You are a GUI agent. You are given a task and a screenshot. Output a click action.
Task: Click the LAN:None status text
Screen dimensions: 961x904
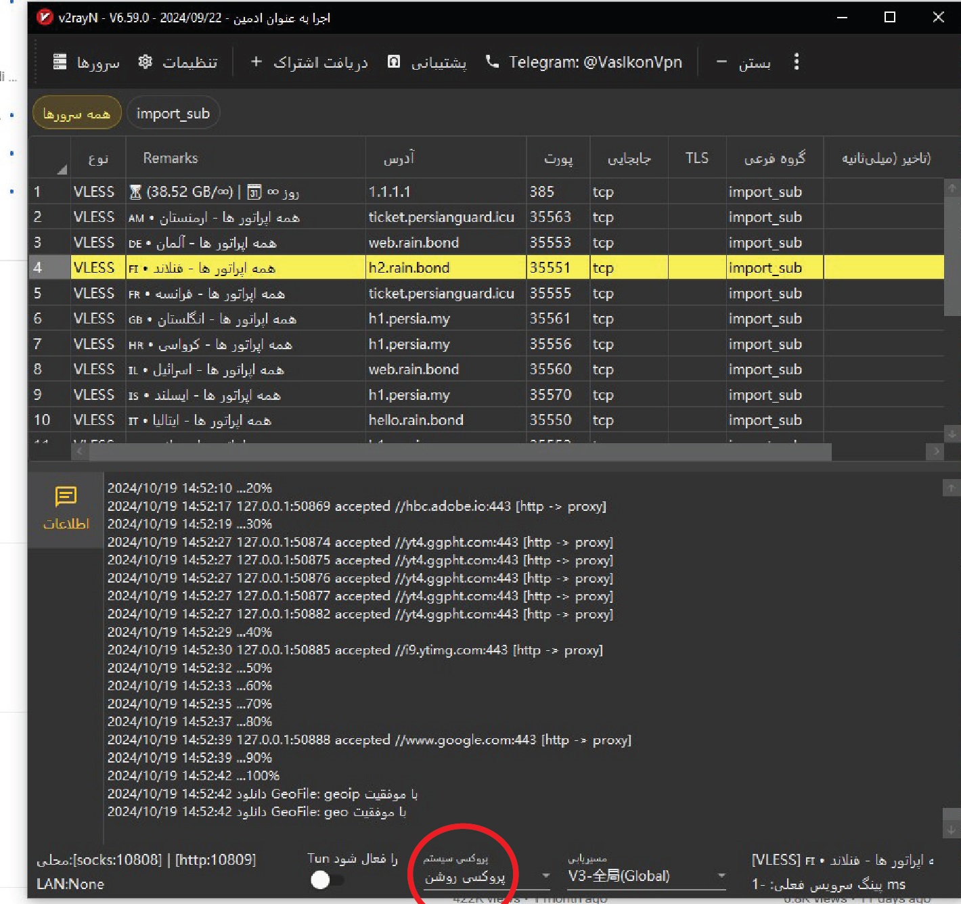coord(70,884)
